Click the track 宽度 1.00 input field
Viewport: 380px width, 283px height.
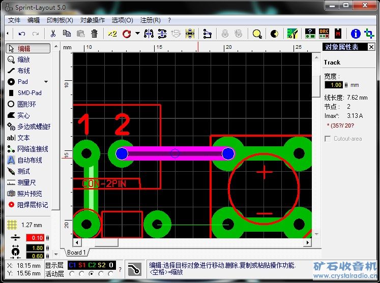tap(336, 85)
